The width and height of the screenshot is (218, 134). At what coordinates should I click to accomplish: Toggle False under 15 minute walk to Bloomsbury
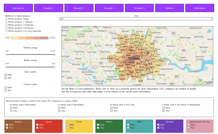pos(59,108)
